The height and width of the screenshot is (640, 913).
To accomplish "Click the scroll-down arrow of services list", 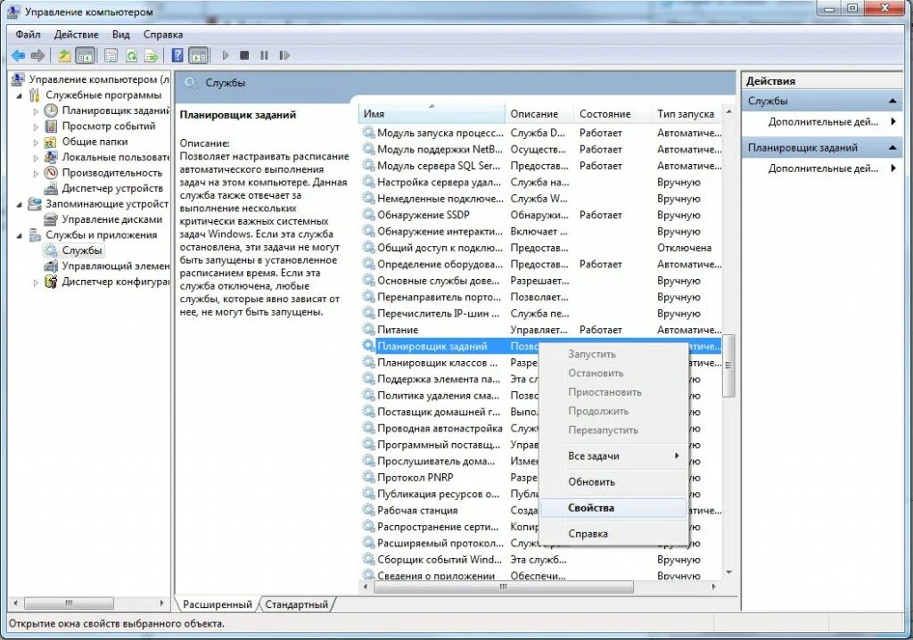I will [x=729, y=573].
